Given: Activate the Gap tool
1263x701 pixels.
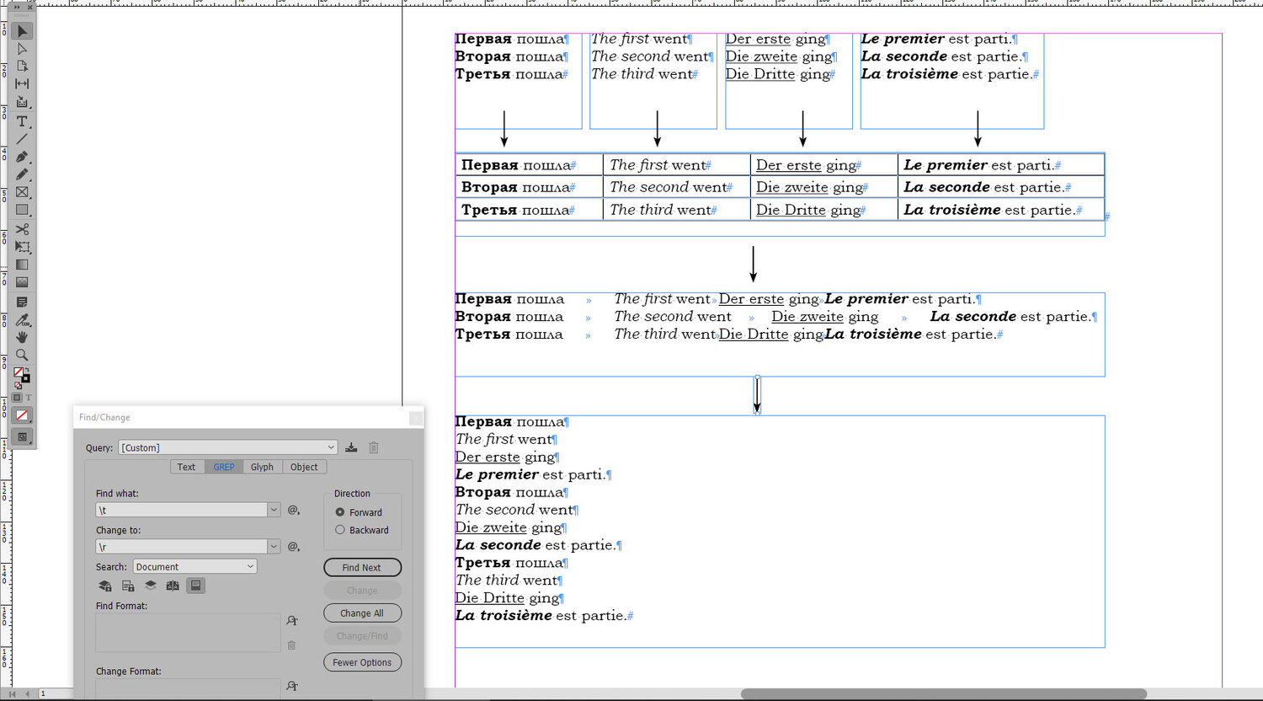Looking at the screenshot, I should pyautogui.click(x=23, y=84).
